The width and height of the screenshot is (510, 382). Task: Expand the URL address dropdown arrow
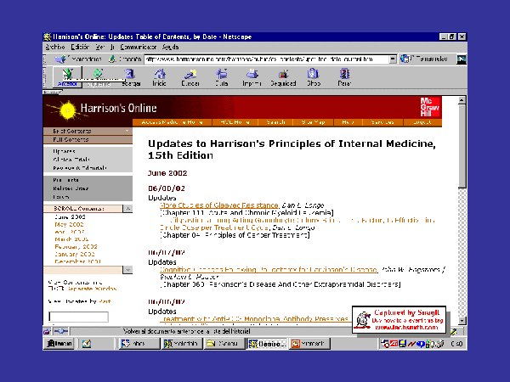393,59
